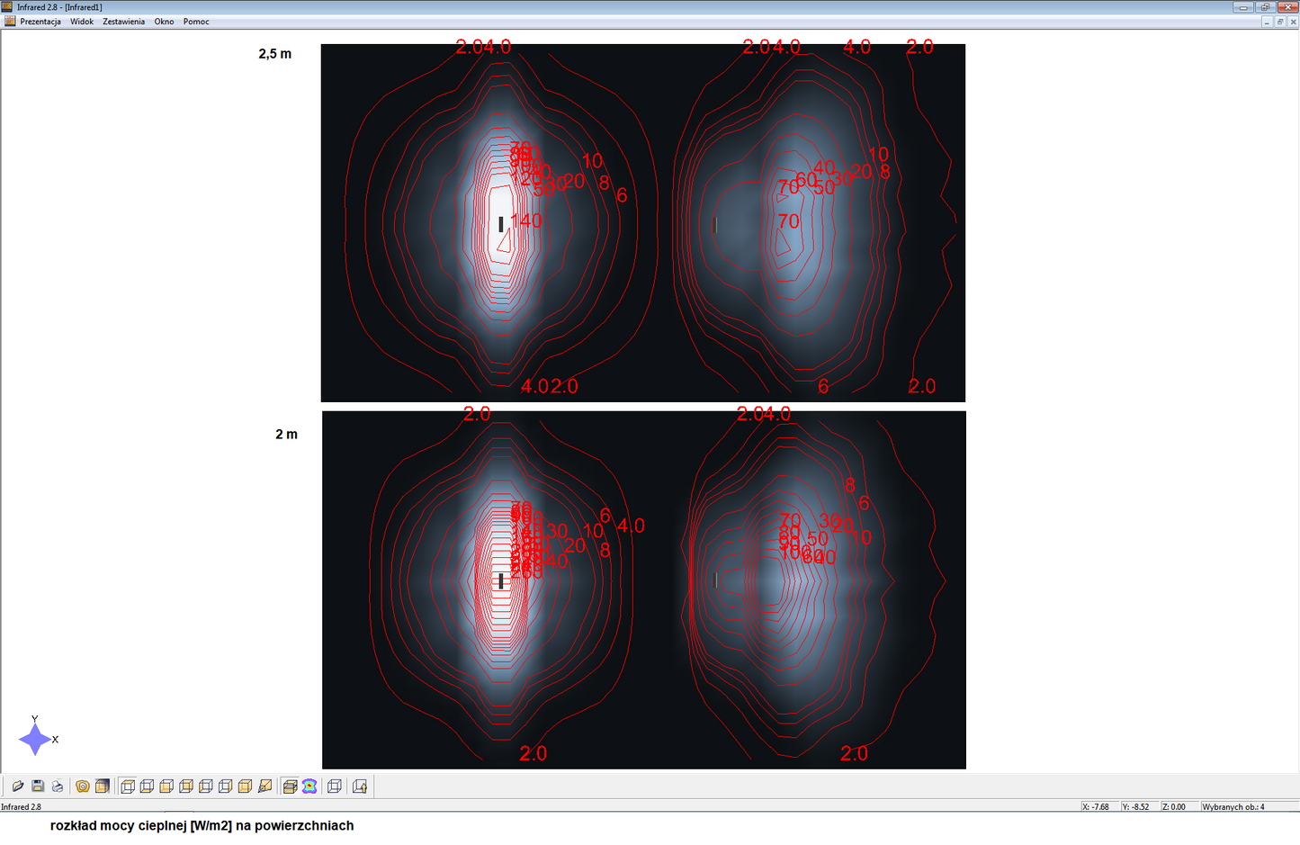
Task: Click the cube with up arrow icon
Action: (x=360, y=787)
